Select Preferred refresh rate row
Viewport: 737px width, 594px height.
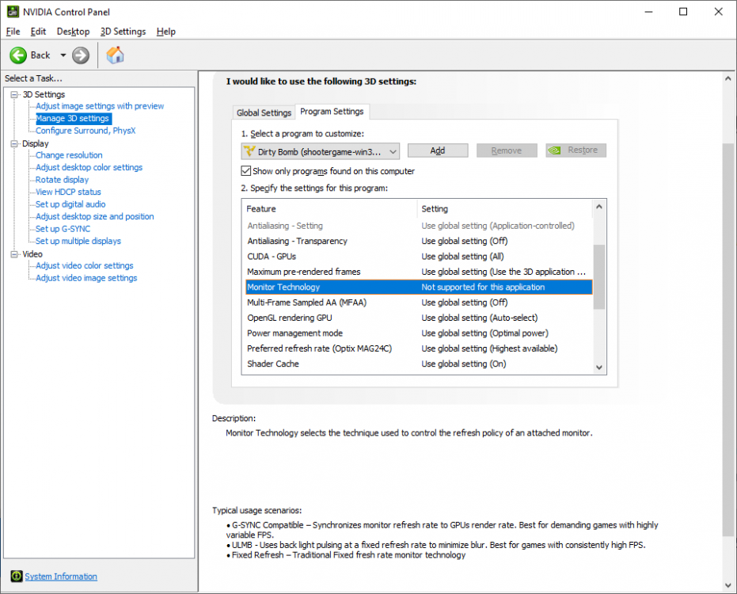click(x=418, y=348)
